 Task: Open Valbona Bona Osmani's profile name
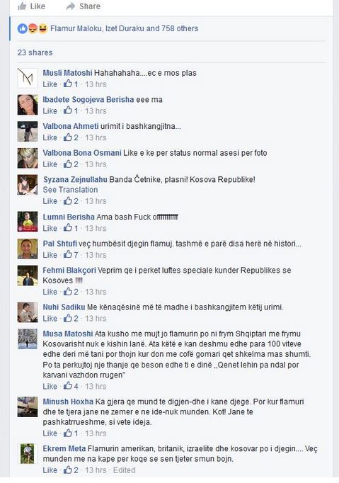tap(82, 153)
